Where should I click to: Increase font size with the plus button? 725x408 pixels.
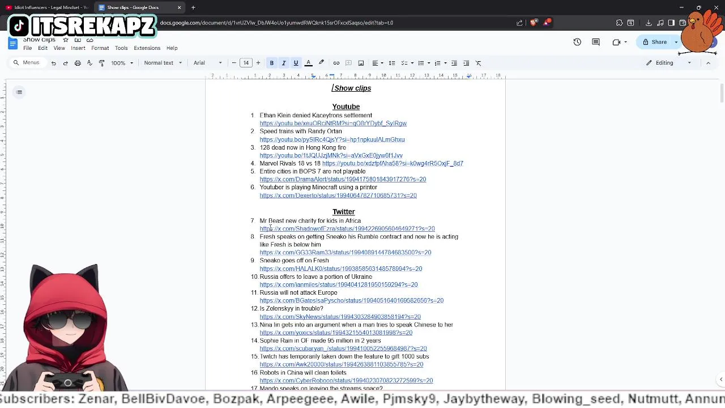[x=258, y=63]
